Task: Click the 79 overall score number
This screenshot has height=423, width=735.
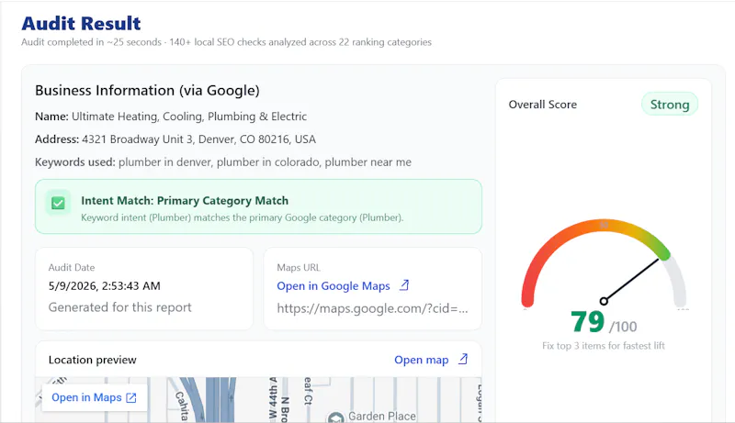Action: (x=587, y=322)
